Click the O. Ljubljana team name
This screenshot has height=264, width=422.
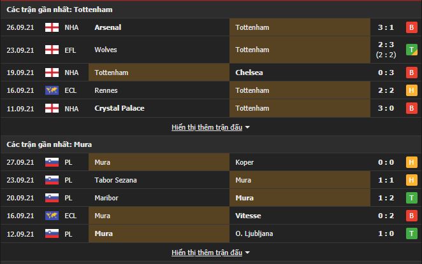click(254, 233)
